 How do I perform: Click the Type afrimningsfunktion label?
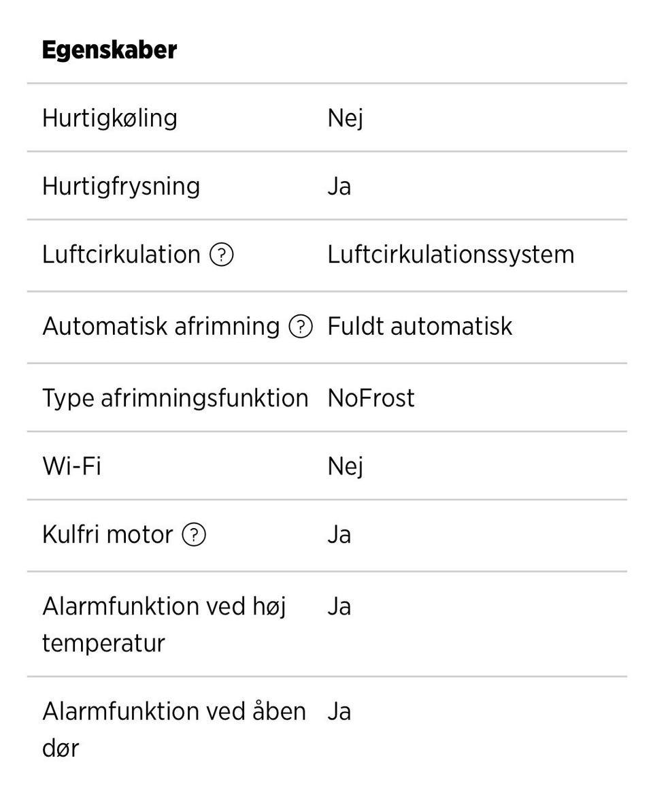pyautogui.click(x=175, y=398)
